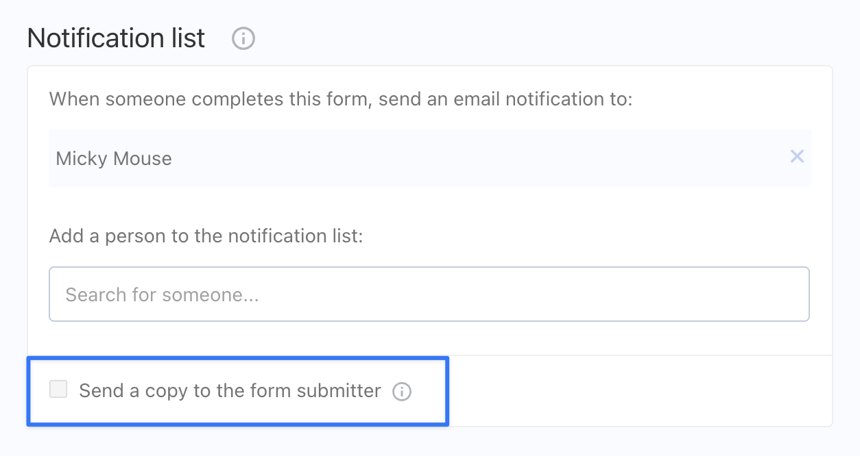Click the 'Search for someone...' placeholder text
The height and width of the screenshot is (456, 860).
(162, 295)
